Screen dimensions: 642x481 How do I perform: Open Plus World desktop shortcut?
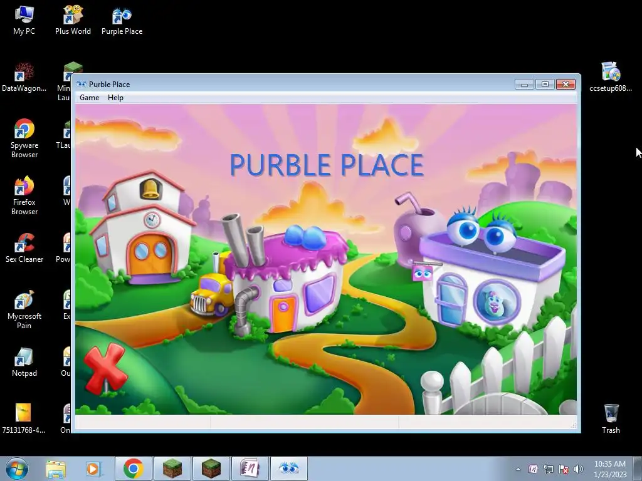73,21
